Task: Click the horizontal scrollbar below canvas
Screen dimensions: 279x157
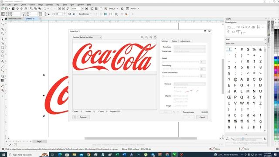Action: pos(140,139)
